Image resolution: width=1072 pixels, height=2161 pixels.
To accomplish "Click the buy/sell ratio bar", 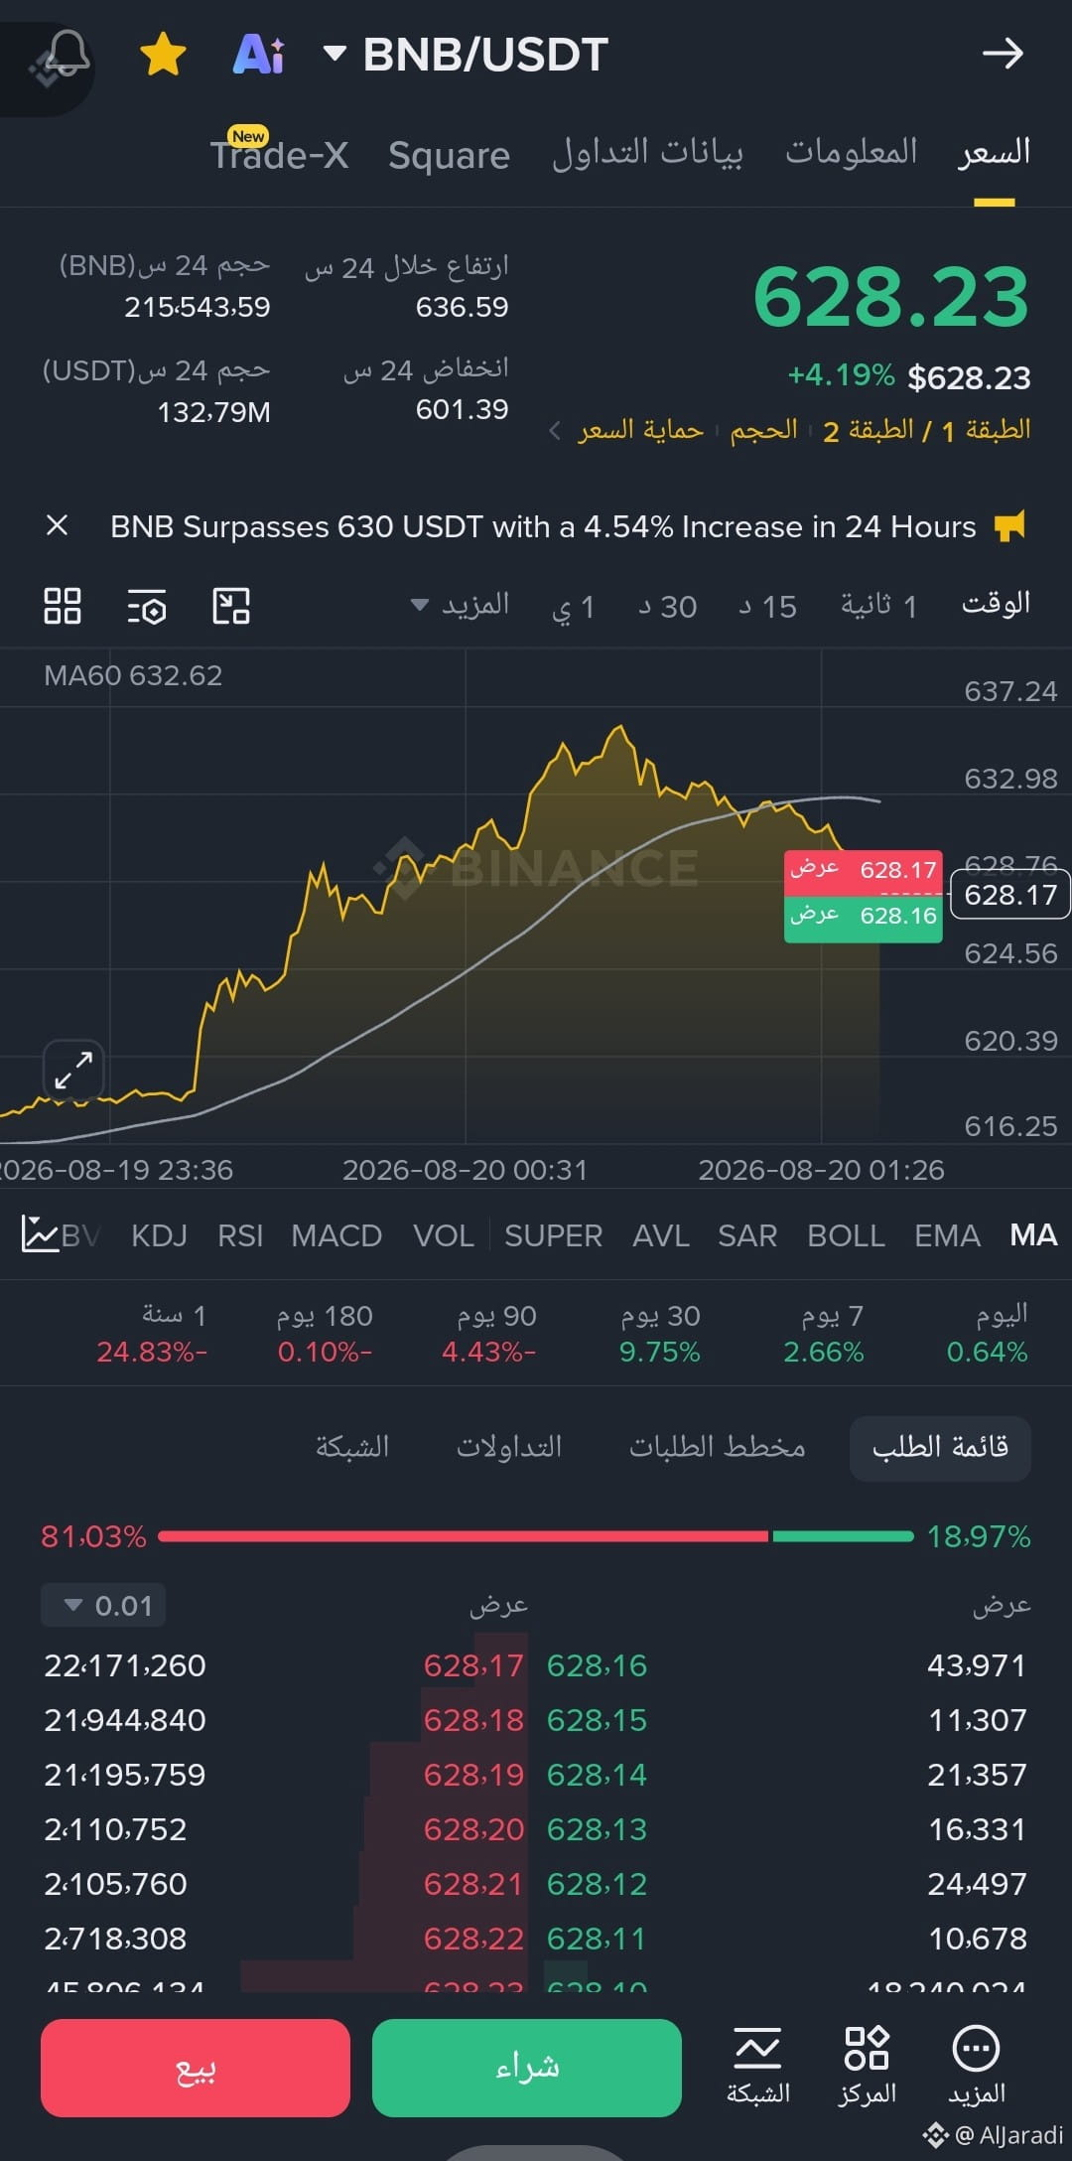I will tap(536, 1536).
